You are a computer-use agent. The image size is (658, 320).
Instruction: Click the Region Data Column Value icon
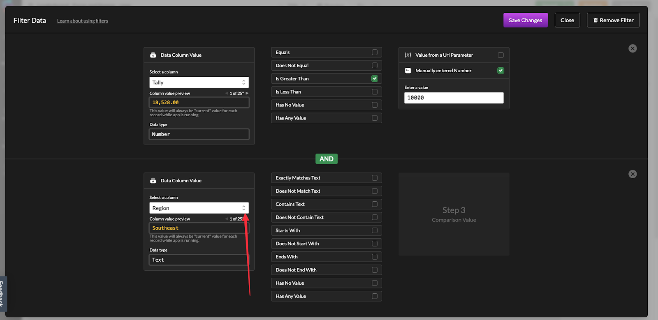153,181
